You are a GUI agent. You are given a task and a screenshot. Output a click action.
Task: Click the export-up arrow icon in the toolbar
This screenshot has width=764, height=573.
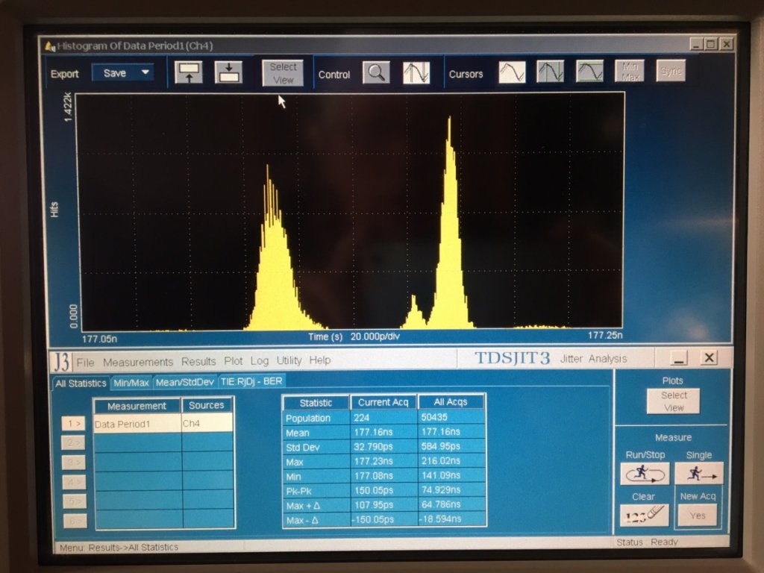point(189,72)
